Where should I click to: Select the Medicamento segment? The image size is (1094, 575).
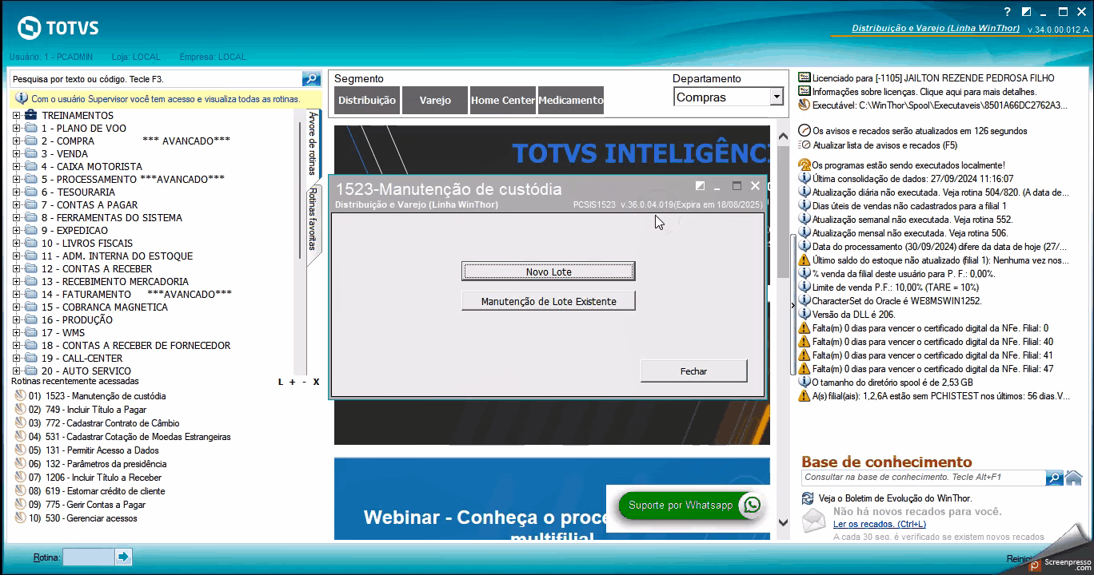(571, 101)
